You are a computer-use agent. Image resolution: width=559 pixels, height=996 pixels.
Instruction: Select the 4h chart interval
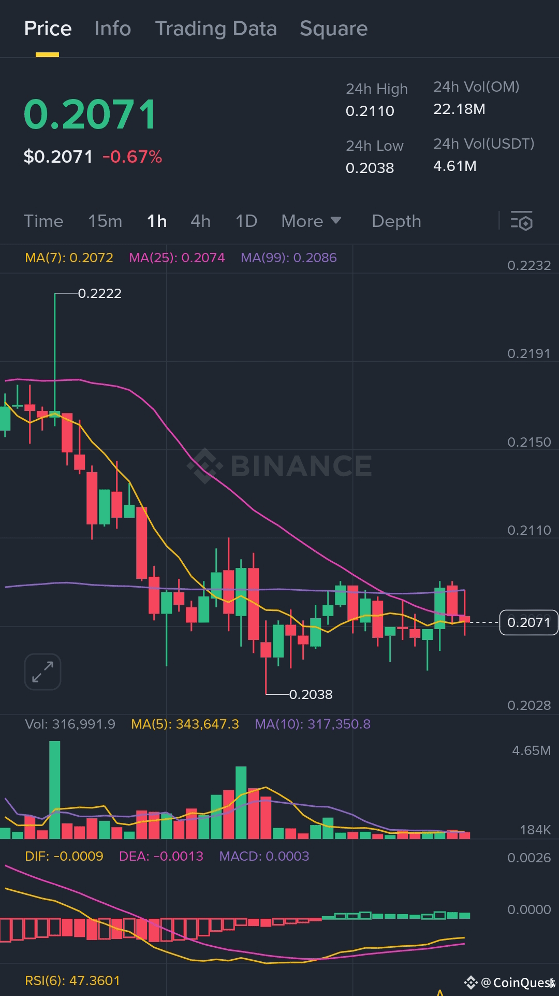tap(200, 221)
